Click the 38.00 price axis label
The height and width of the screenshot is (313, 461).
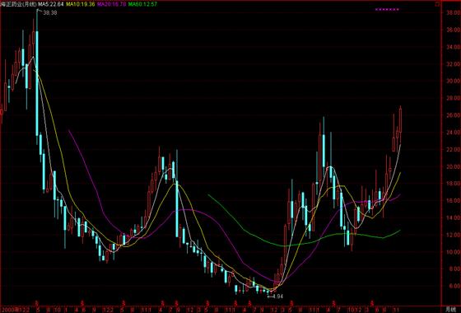point(453,13)
